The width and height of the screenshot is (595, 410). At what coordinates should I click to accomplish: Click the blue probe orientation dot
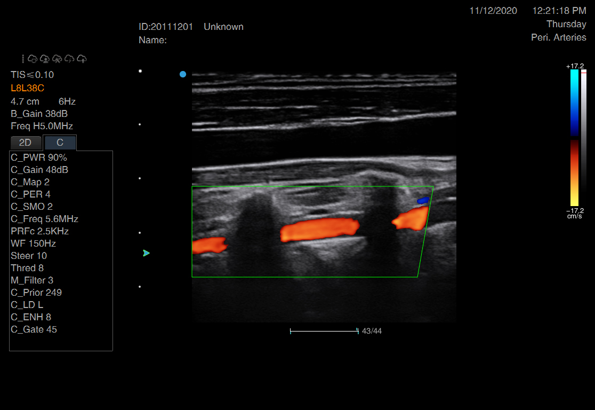click(x=183, y=74)
